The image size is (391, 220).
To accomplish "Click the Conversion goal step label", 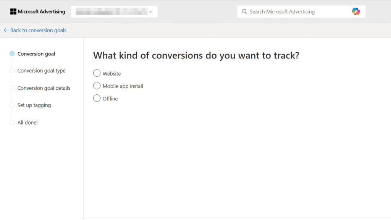I will [36, 53].
